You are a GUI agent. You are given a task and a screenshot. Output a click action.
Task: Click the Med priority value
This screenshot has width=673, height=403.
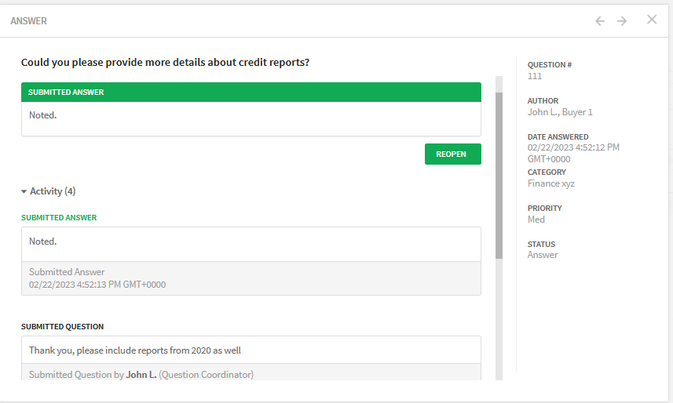point(536,220)
